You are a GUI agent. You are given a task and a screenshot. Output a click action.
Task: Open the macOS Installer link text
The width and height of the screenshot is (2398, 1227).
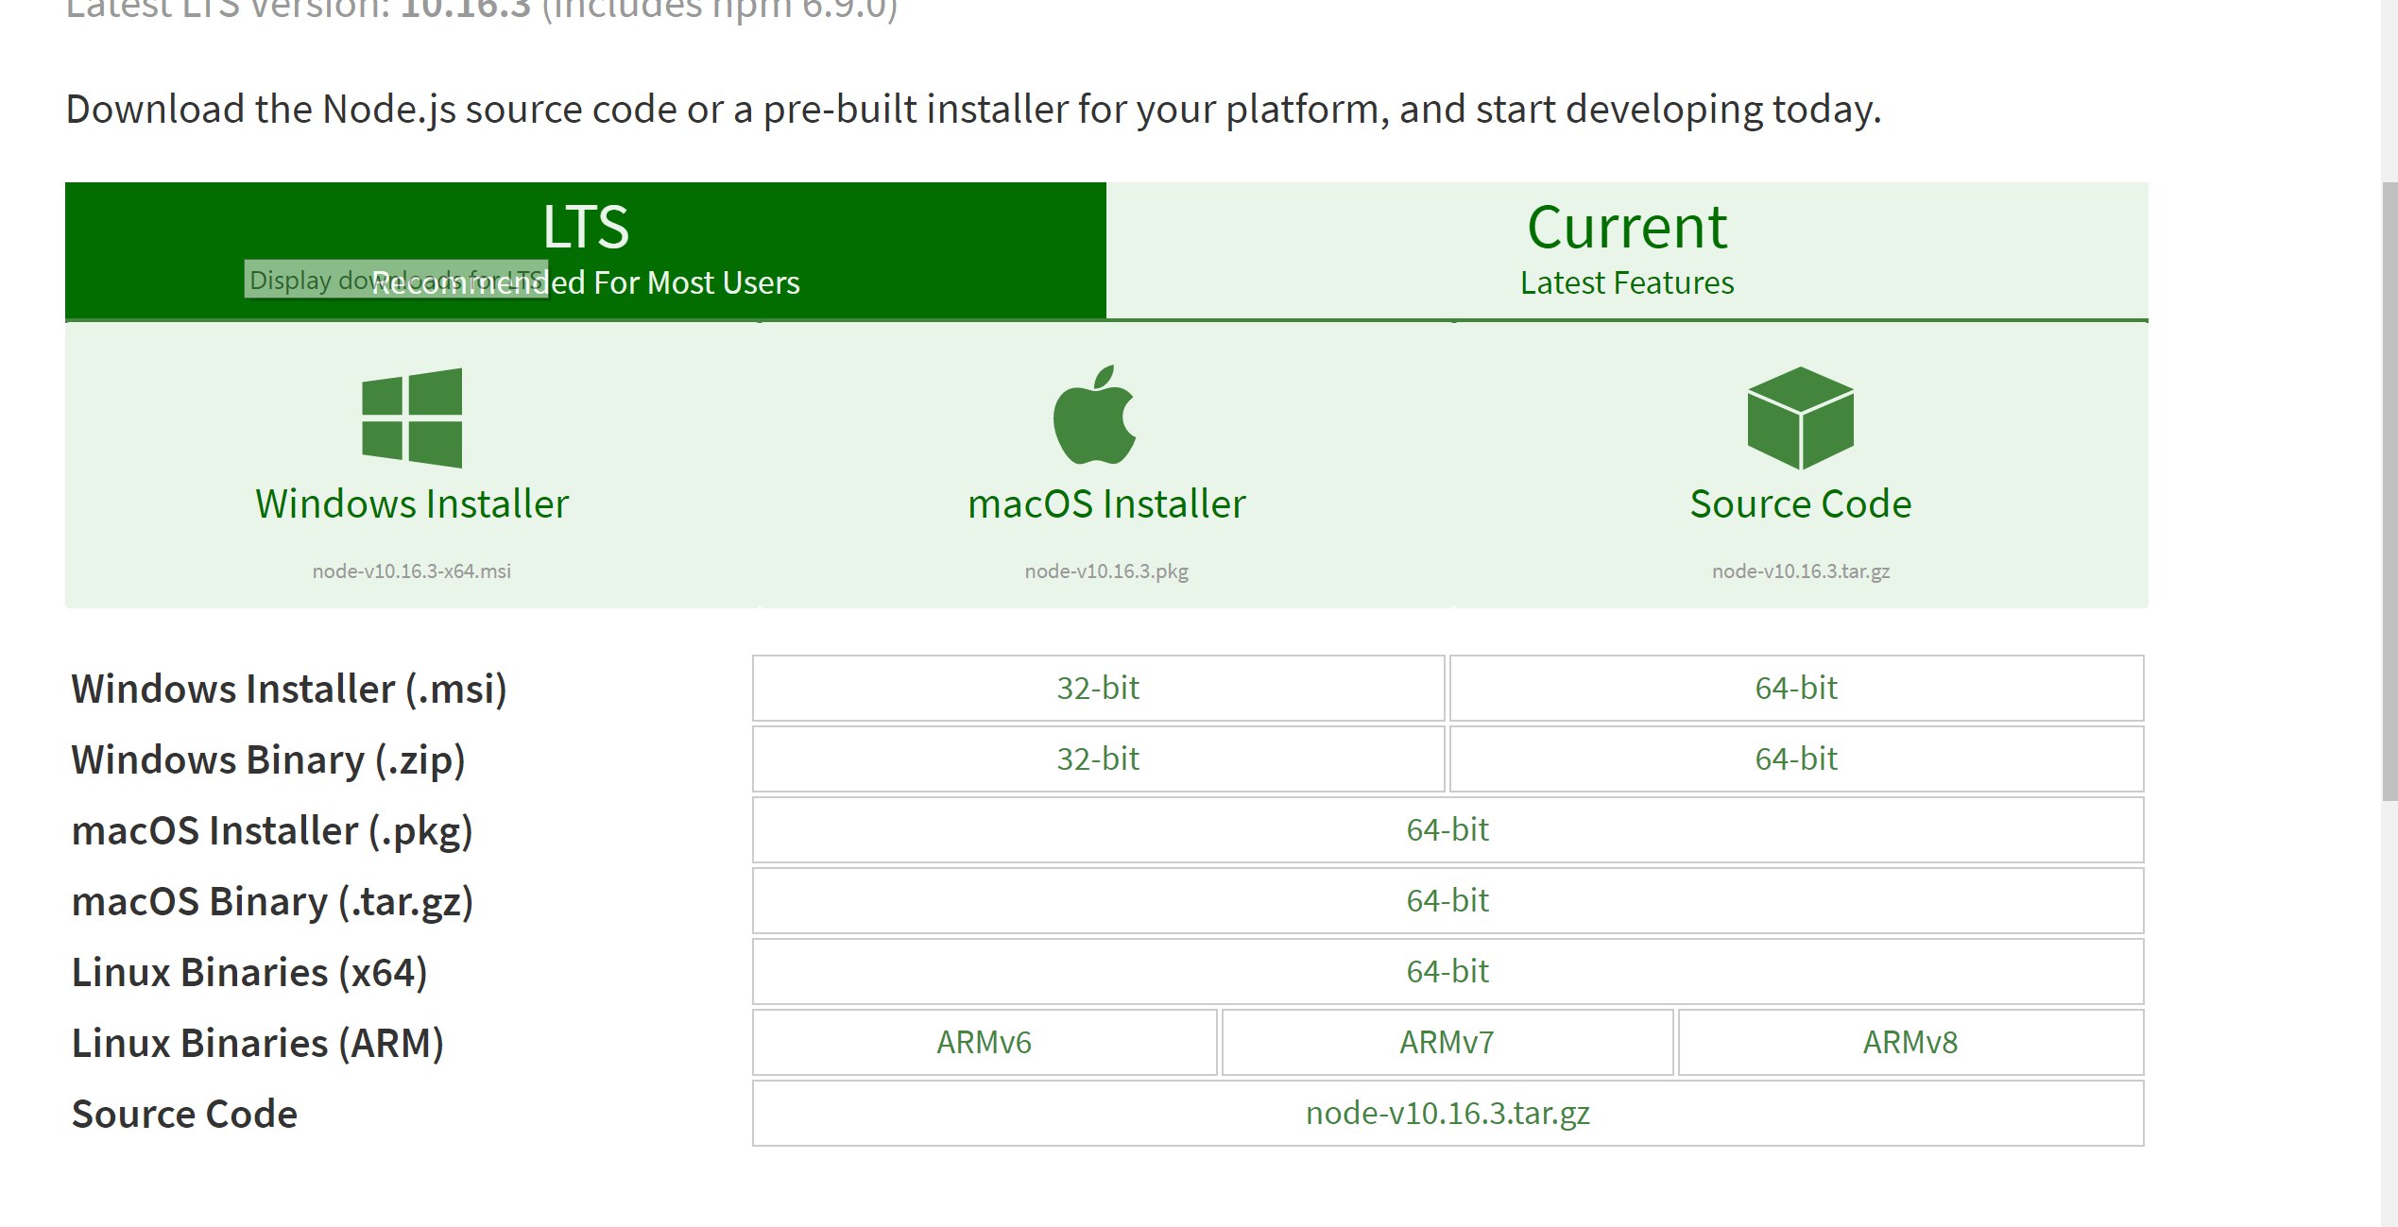pyautogui.click(x=1106, y=503)
